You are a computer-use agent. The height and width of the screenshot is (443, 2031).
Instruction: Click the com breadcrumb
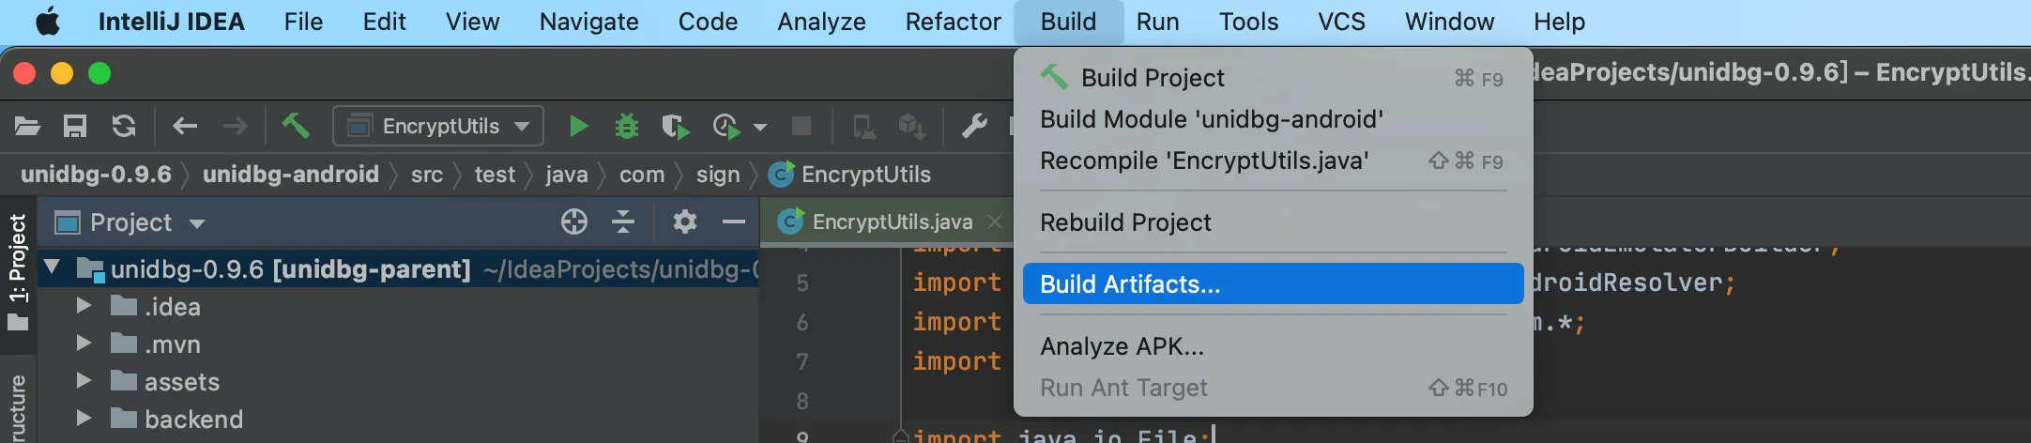click(642, 175)
